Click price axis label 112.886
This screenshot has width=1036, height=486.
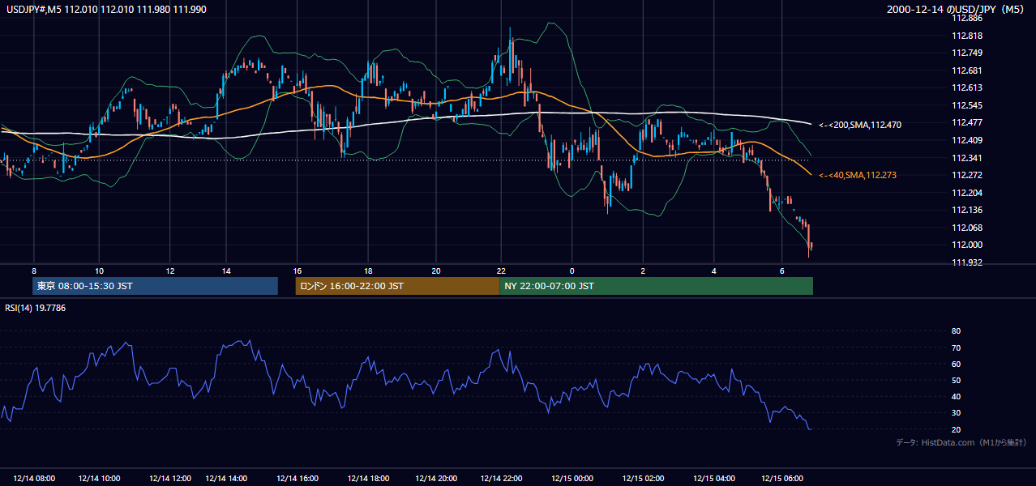(x=969, y=18)
